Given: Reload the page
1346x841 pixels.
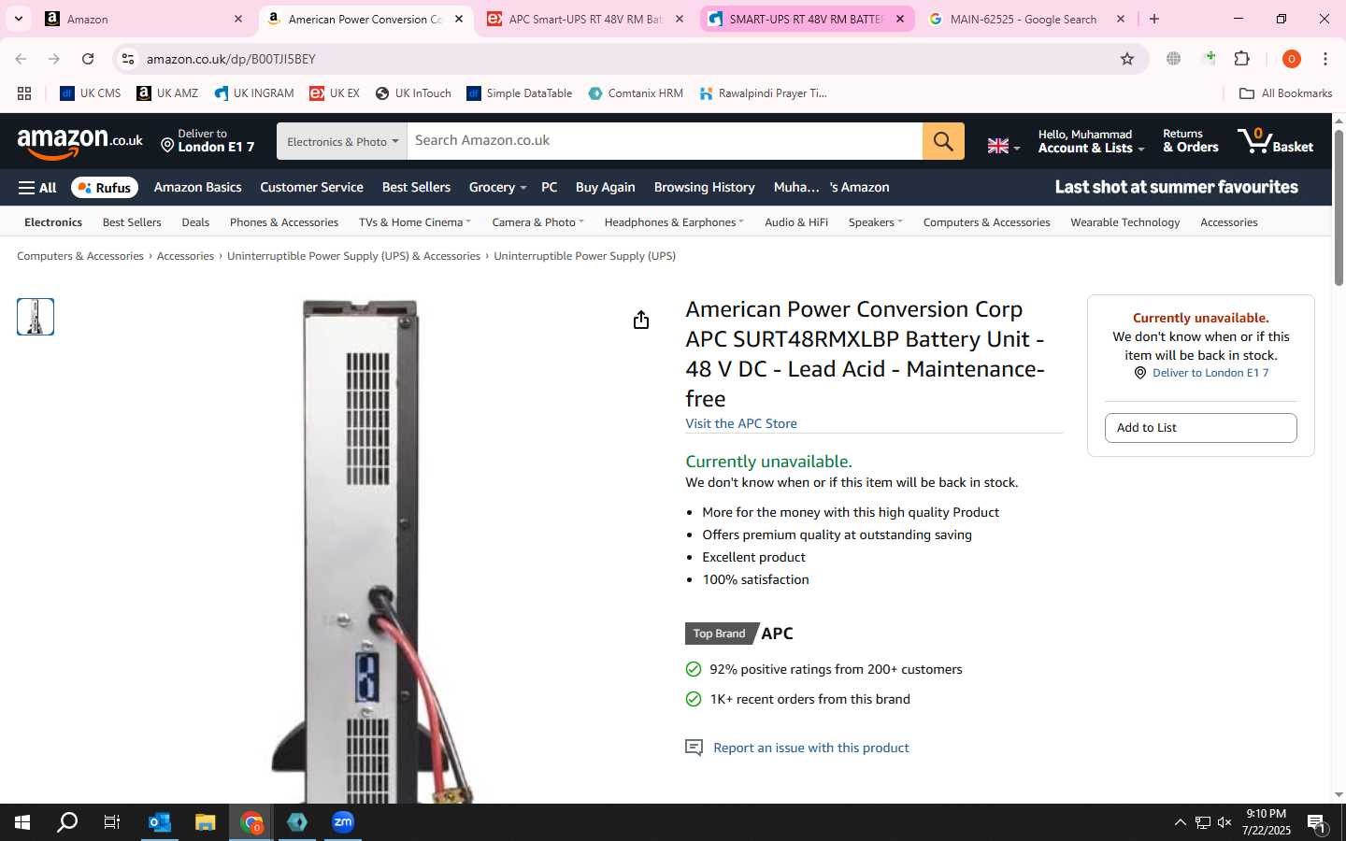Looking at the screenshot, I should [x=88, y=59].
